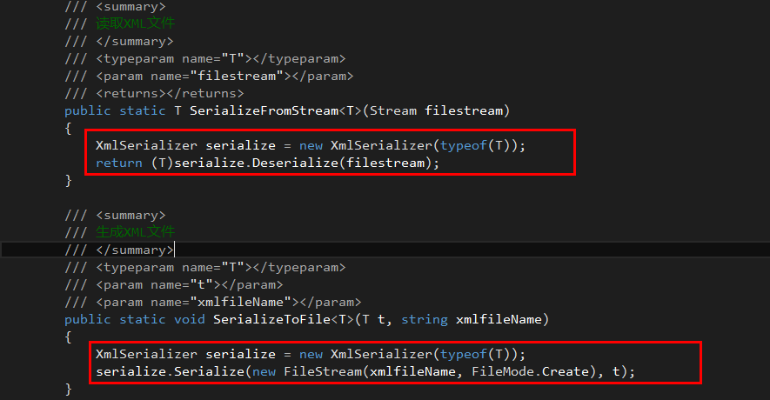Click Deserialize call in return statement
The height and width of the screenshot is (400, 770).
coord(295,163)
